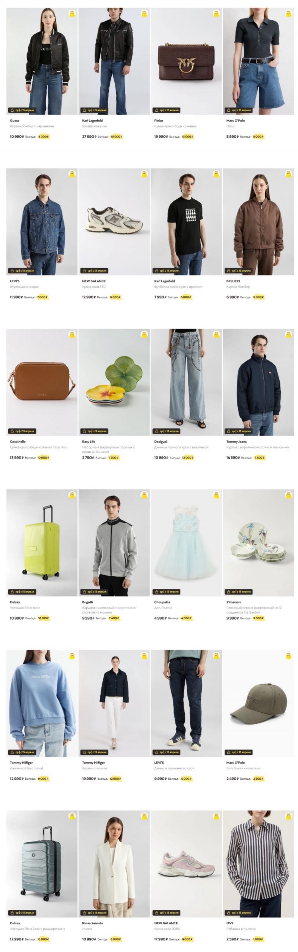Open the Karl Lagerfeld leather jacket photo

(114, 62)
